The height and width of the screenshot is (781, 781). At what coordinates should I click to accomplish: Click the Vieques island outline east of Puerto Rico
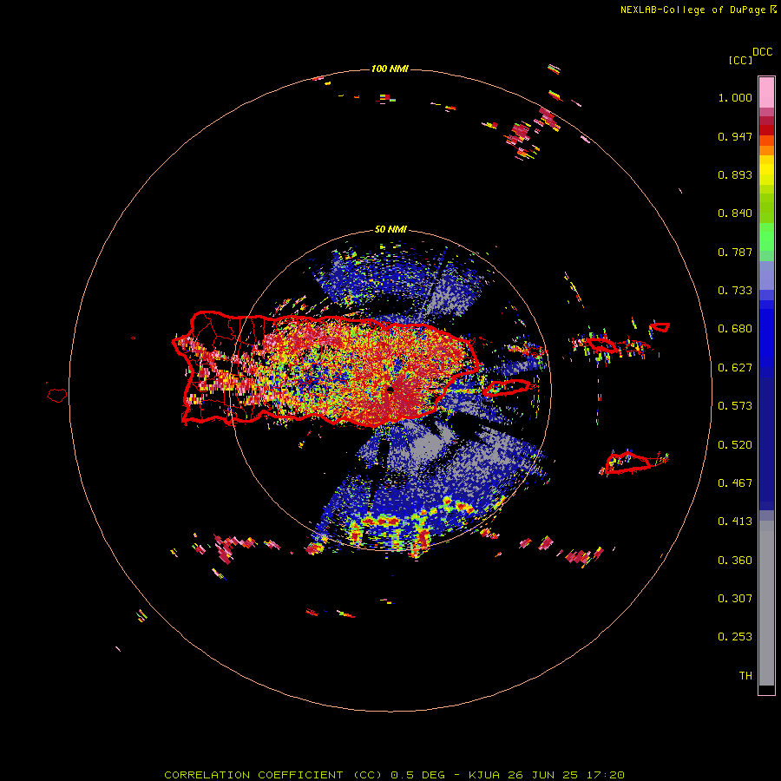[x=506, y=388]
